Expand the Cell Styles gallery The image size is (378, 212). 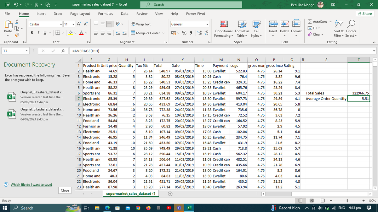[256, 29]
